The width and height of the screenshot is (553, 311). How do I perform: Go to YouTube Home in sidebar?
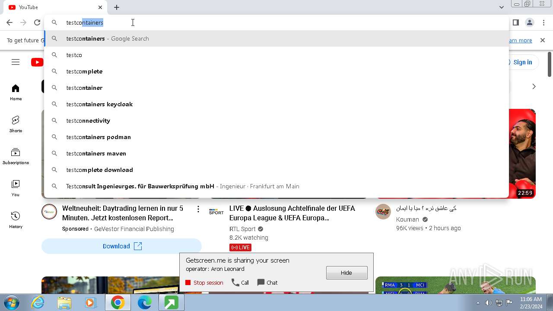point(16,92)
